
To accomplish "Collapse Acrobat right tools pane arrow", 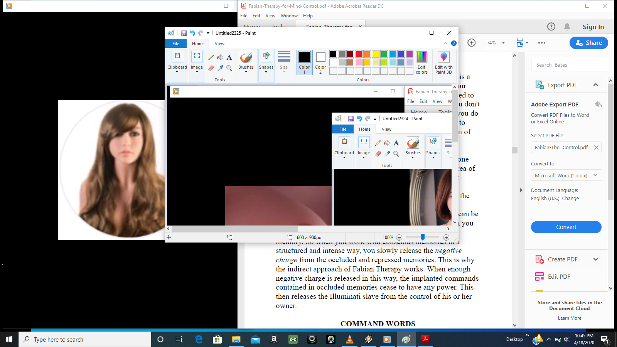I will coord(521,190).
